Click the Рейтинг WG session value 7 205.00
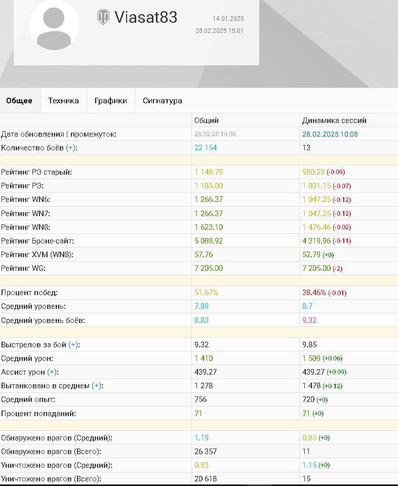Image resolution: width=398 pixels, height=486 pixels. click(x=316, y=268)
